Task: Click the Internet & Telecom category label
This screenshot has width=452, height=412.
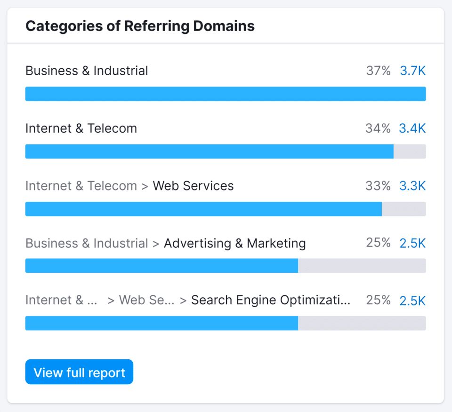Action: pyautogui.click(x=81, y=128)
